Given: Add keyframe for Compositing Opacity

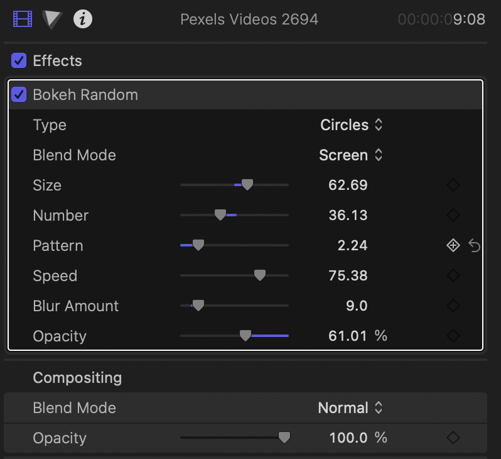Looking at the screenshot, I should click(453, 438).
